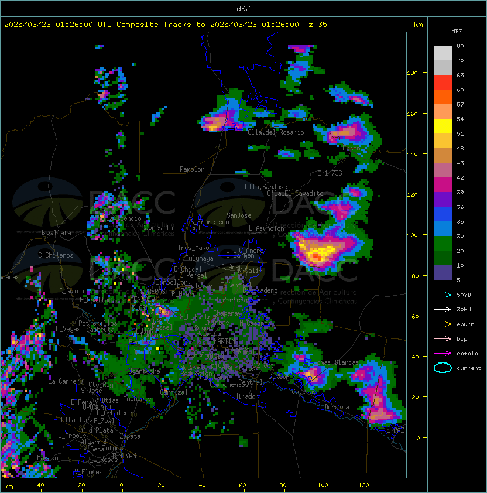This screenshot has width=487, height=493.
Task: Click the yellow eburn arrow in the legend
Action: tap(443, 324)
